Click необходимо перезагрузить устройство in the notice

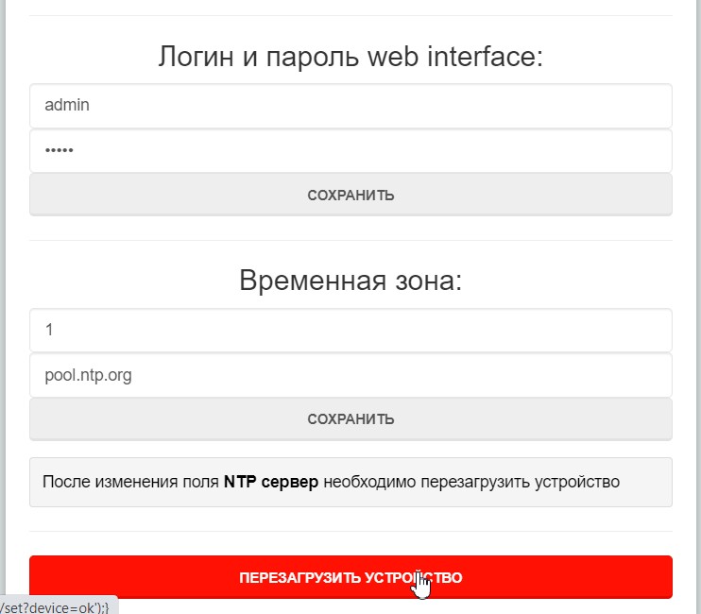point(471,482)
